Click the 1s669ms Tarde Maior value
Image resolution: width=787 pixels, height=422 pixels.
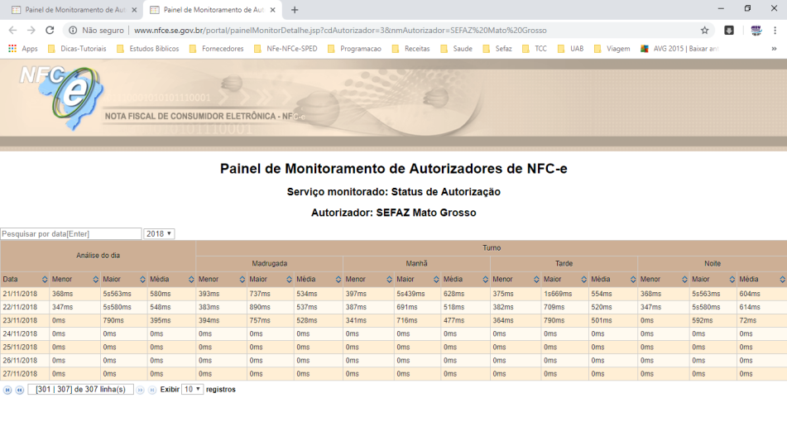click(558, 294)
